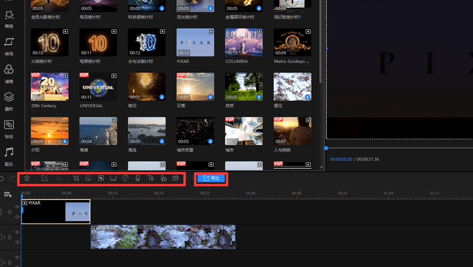Select the crop tool in toolbar
The image size is (473, 267).
[x=76, y=178]
